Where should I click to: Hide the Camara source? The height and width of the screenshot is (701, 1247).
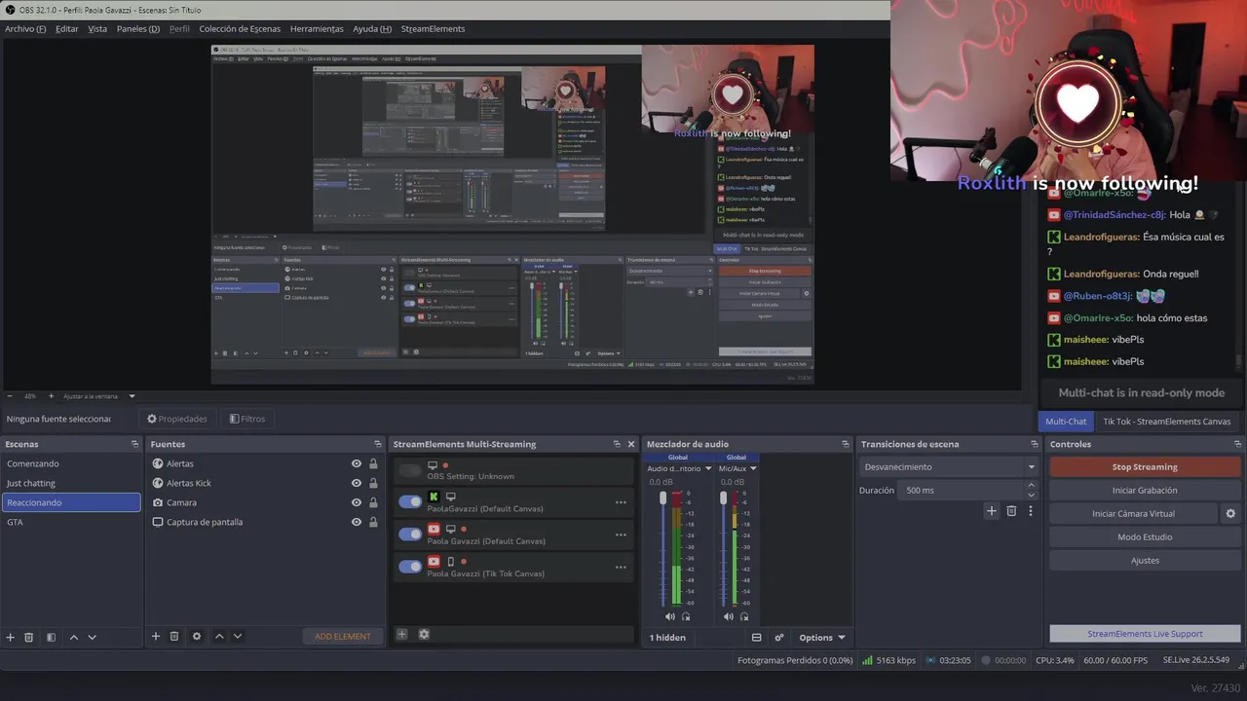[x=357, y=502]
